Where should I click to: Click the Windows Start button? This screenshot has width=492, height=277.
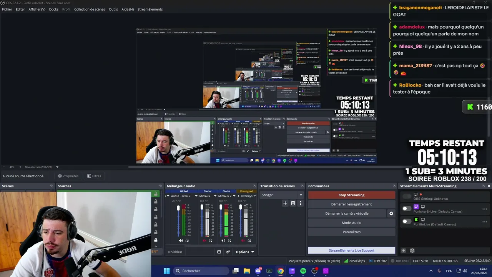166,271
